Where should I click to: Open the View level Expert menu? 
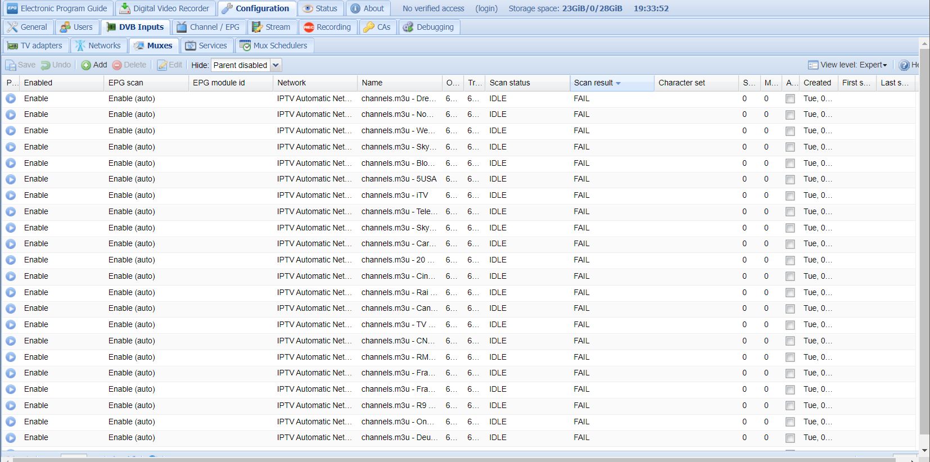pos(847,65)
